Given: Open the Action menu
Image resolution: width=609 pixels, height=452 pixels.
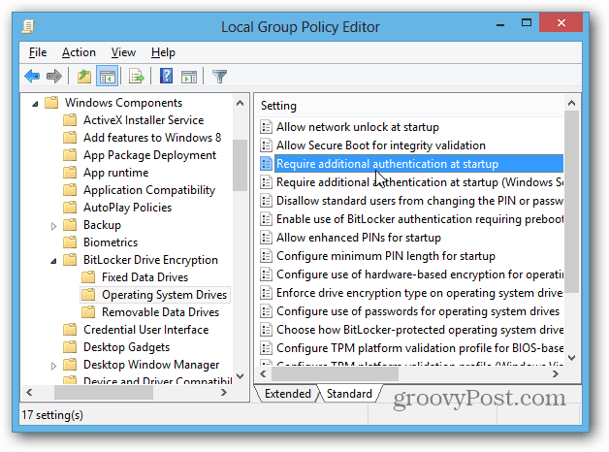Looking at the screenshot, I should click(x=79, y=52).
